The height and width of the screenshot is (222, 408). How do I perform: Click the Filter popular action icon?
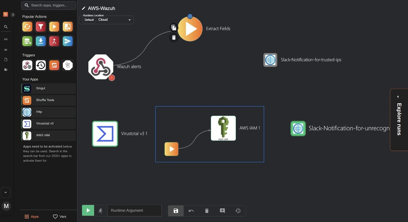[41, 27]
